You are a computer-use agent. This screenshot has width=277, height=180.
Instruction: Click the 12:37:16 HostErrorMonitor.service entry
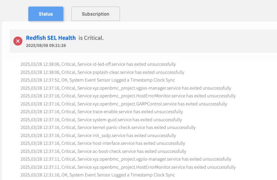pos(128,96)
